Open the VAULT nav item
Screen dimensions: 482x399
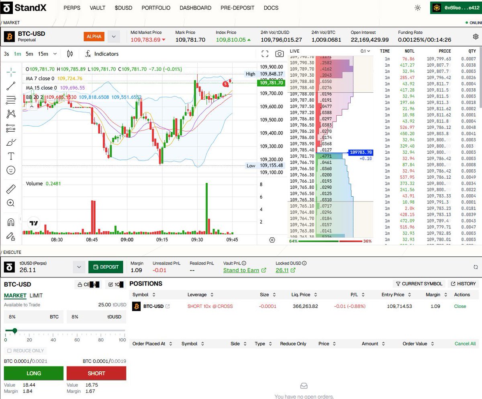(x=98, y=8)
